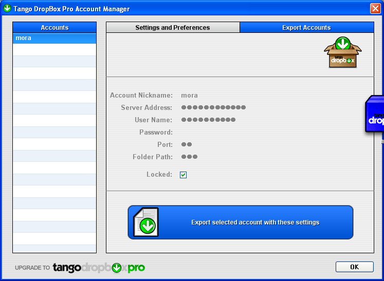Switch to Settings and Preferences tab
The width and height of the screenshot is (384, 281).
point(173,27)
